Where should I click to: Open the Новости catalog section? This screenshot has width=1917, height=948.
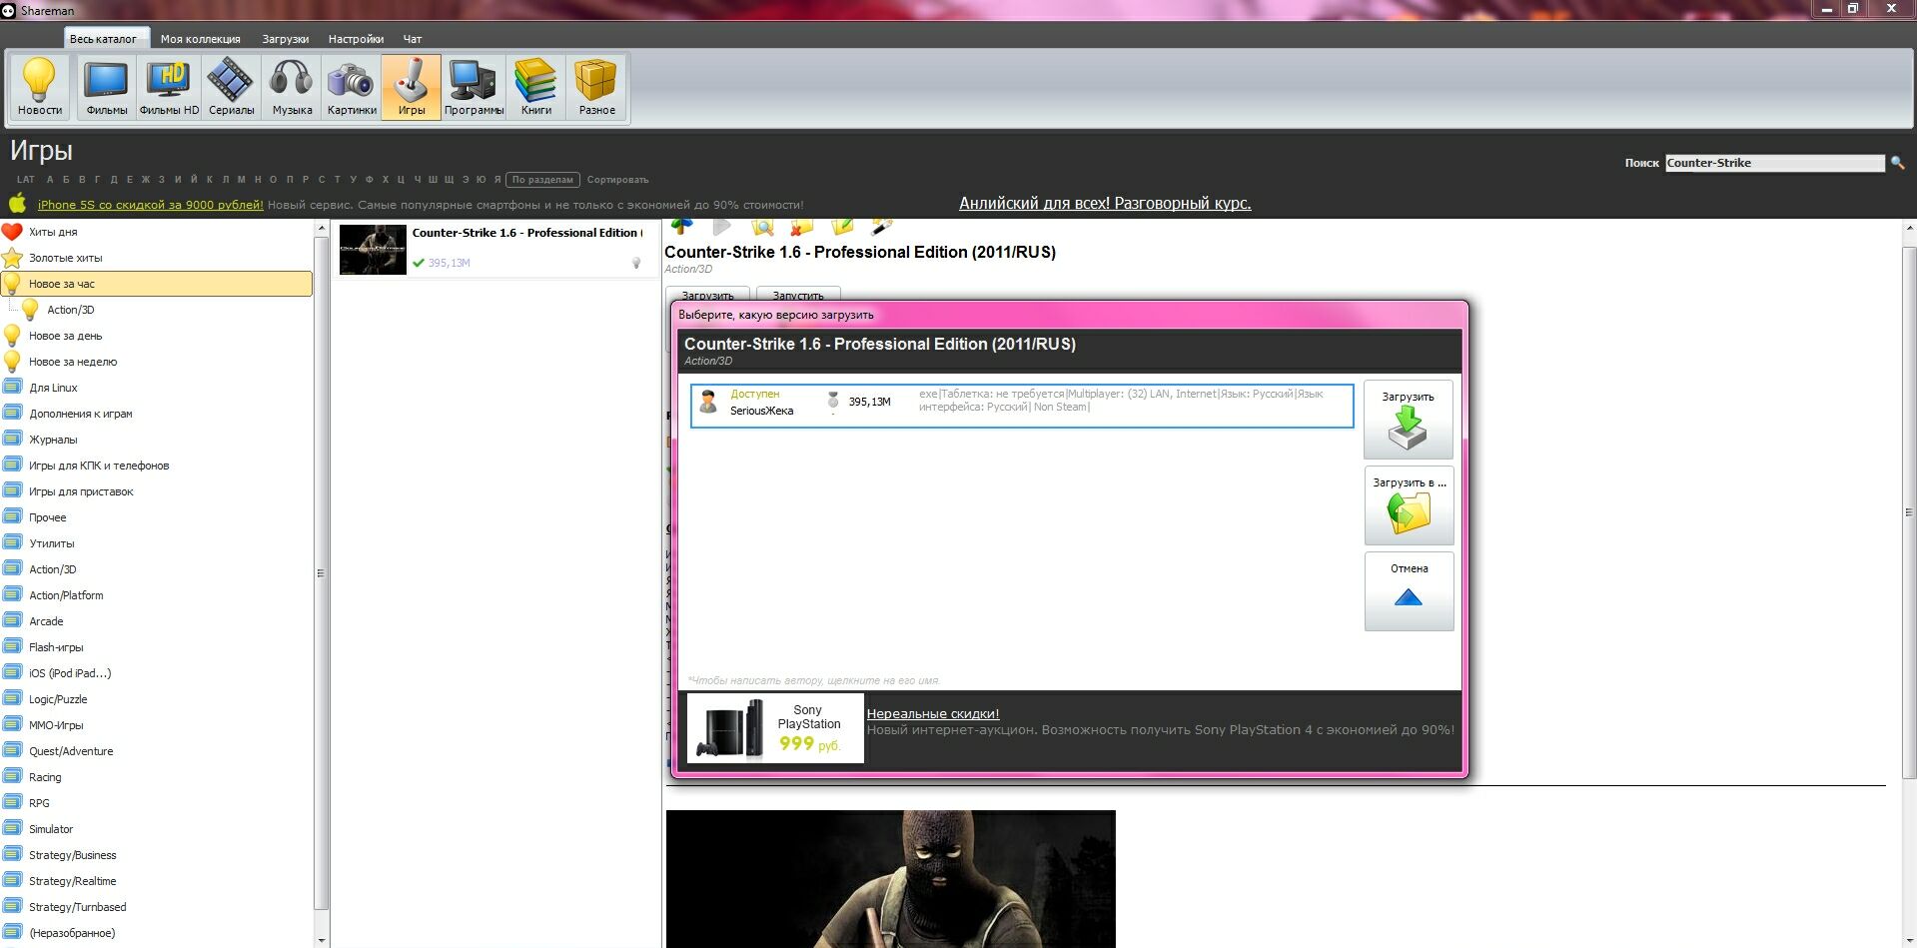point(40,87)
